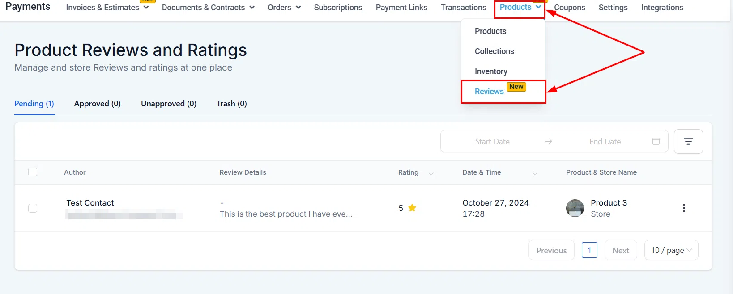
Task: Click the Payments title in top bar
Action: pos(28,7)
